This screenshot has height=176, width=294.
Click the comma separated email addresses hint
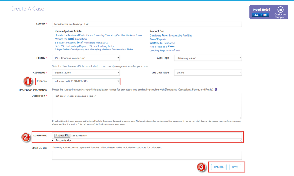107,147
